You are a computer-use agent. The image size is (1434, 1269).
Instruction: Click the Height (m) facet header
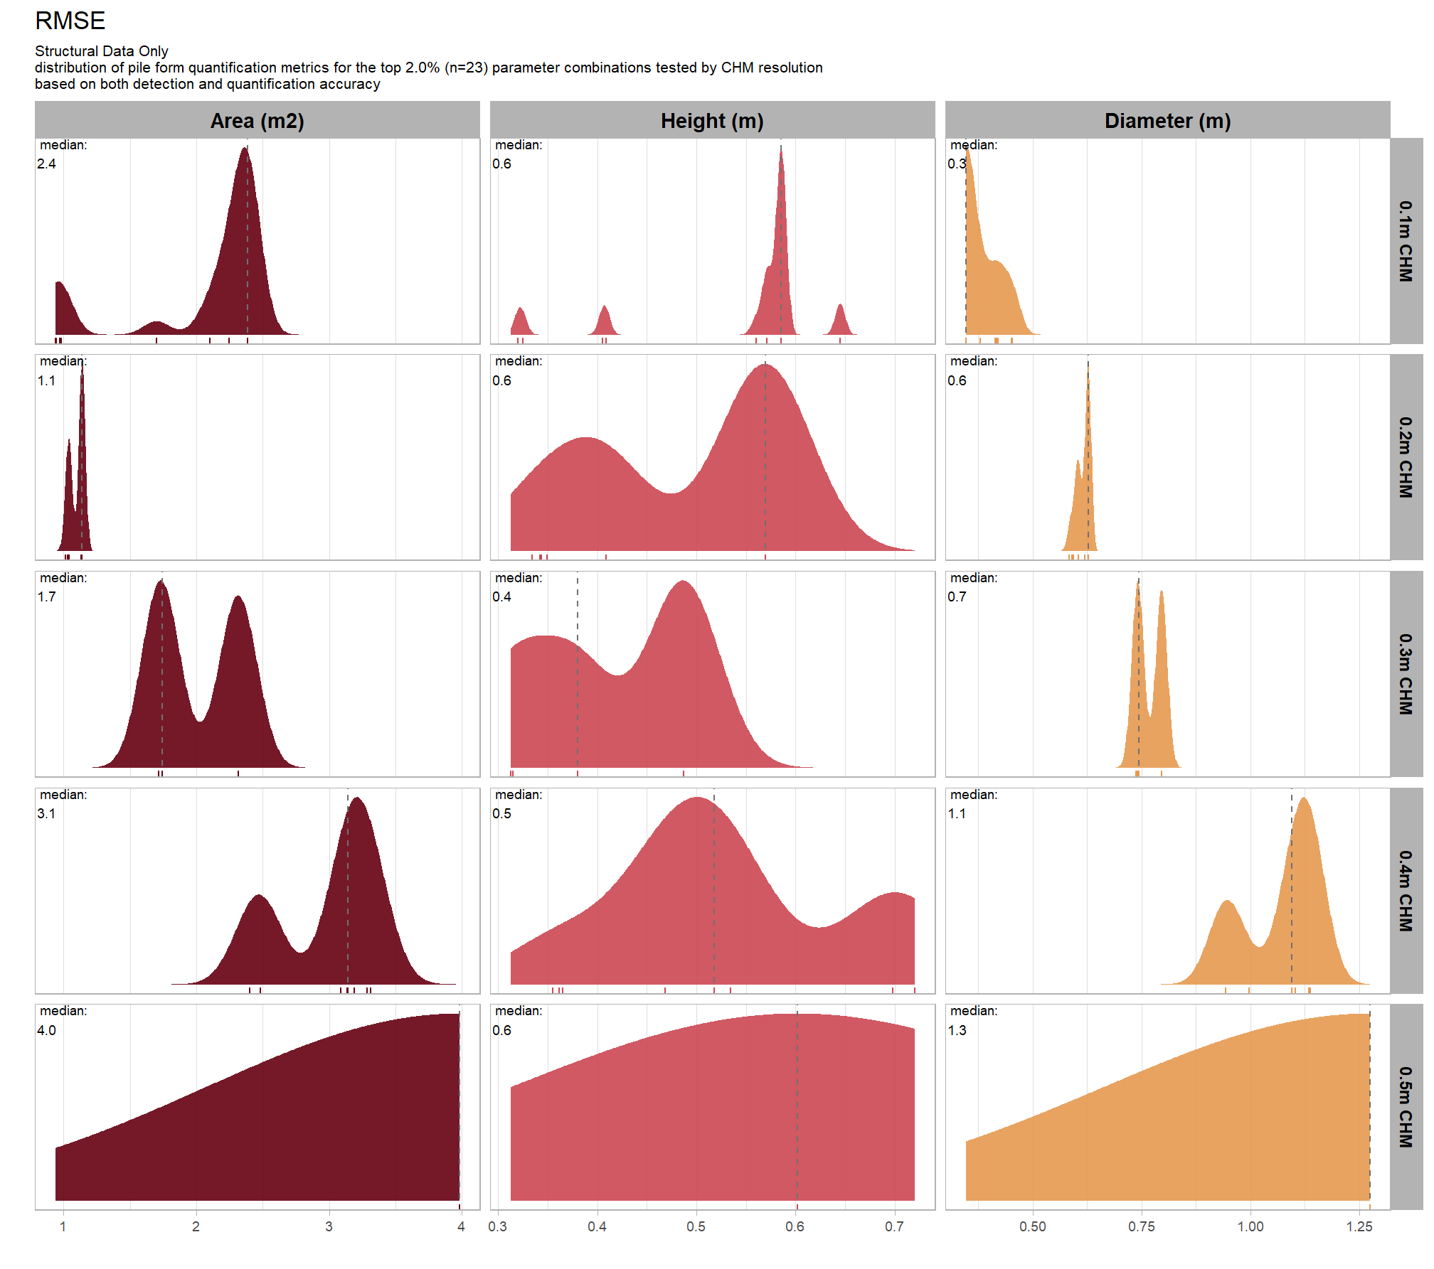(x=712, y=121)
